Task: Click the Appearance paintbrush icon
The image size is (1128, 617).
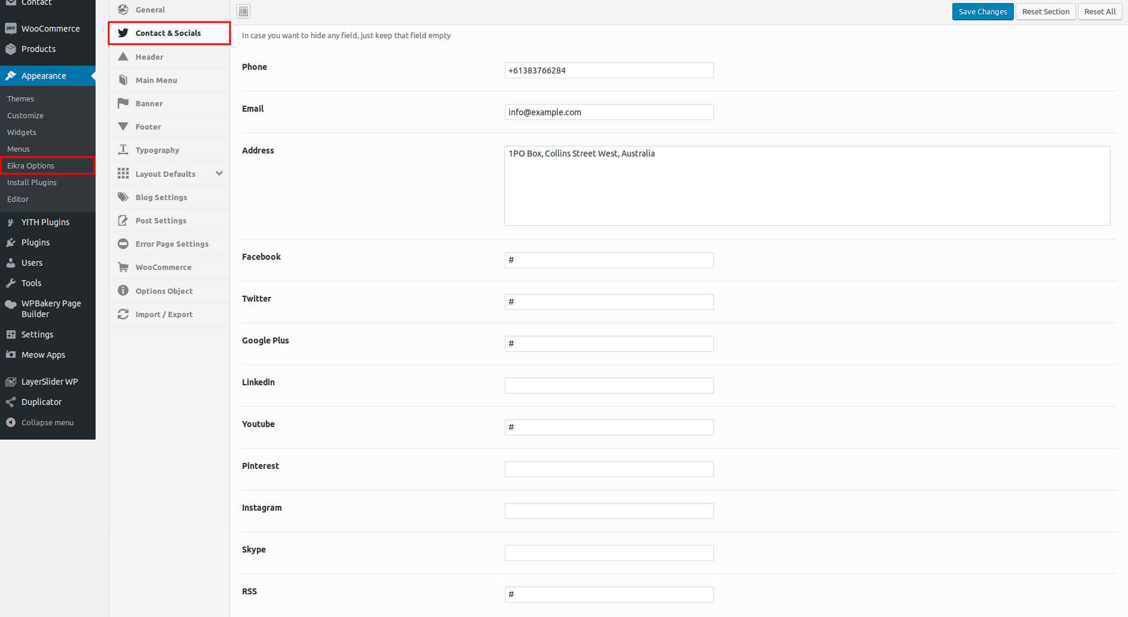Action: point(11,76)
